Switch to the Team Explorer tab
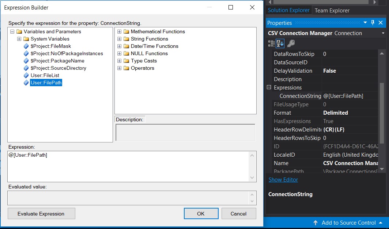This screenshot has height=229, width=389. coord(332,10)
